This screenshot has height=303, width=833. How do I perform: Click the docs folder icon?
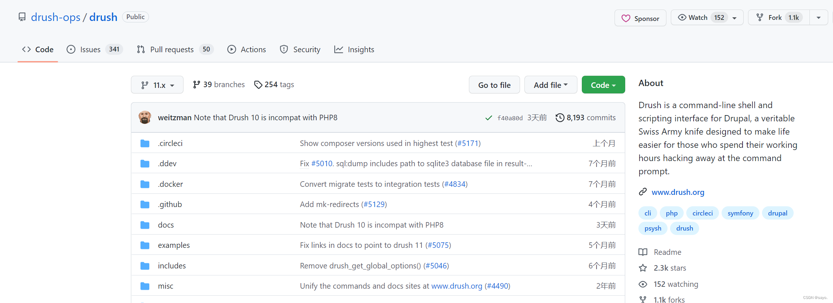click(x=145, y=225)
